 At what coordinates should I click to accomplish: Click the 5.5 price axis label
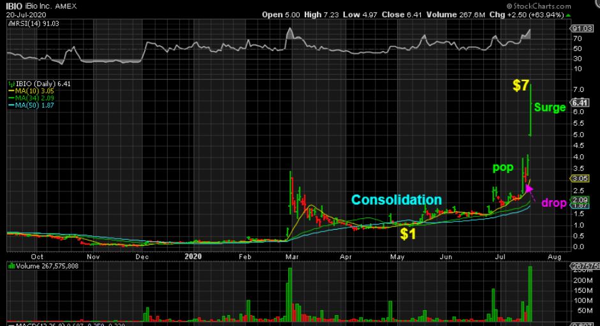click(578, 123)
